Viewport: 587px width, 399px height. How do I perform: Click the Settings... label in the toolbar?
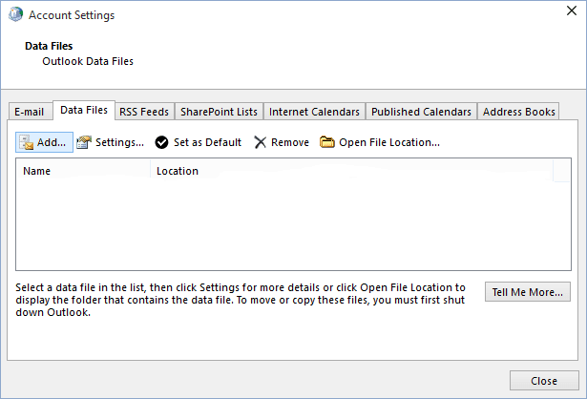[119, 142]
